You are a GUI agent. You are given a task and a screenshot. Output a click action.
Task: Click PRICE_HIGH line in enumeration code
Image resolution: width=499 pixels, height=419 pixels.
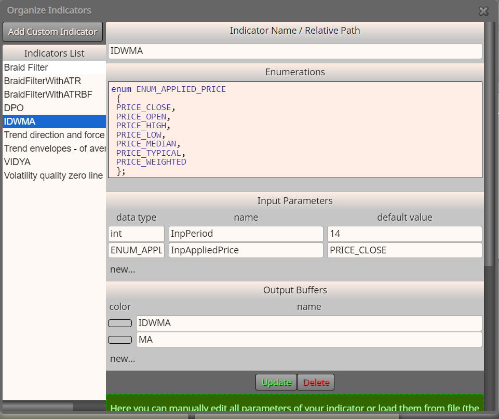pyautogui.click(x=143, y=126)
